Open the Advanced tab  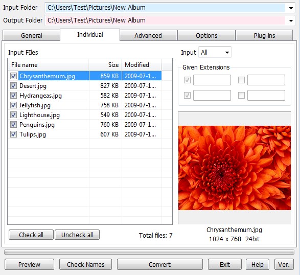tap(148, 35)
